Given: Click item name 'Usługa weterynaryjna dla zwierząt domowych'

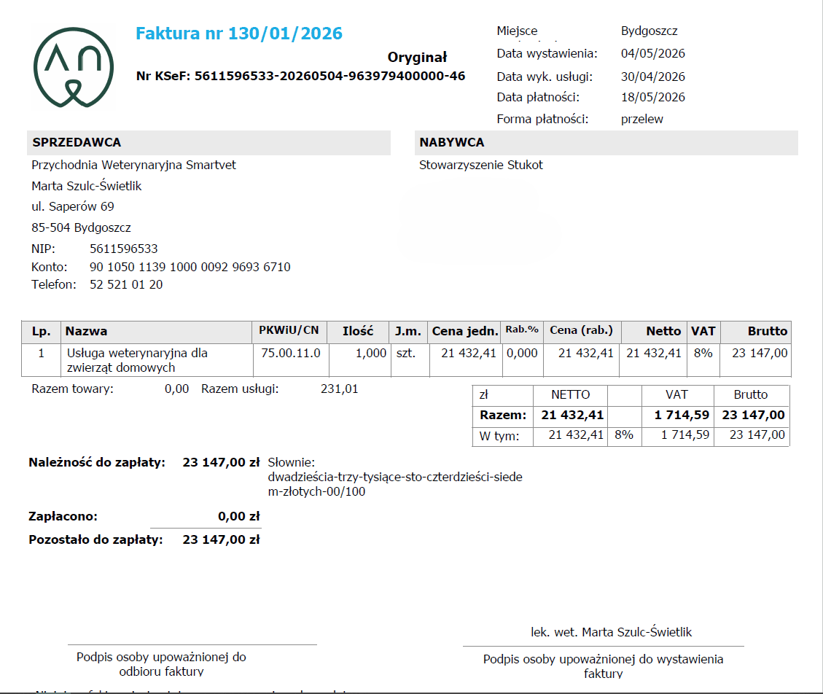Looking at the screenshot, I should point(138,360).
